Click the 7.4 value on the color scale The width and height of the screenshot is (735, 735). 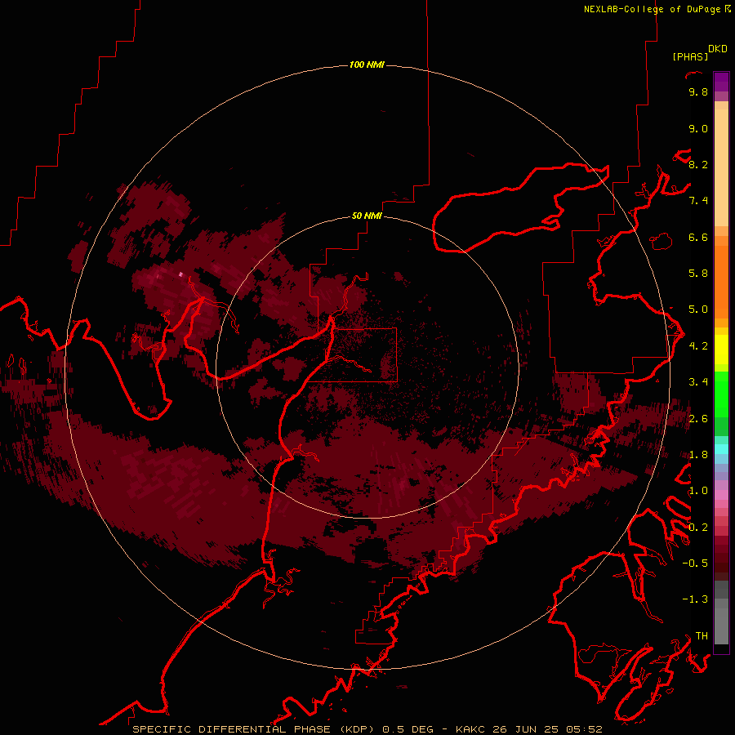698,201
